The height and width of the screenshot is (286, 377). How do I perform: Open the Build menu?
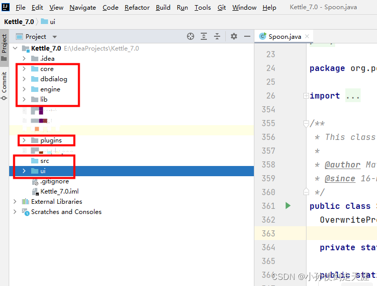(x=163, y=8)
